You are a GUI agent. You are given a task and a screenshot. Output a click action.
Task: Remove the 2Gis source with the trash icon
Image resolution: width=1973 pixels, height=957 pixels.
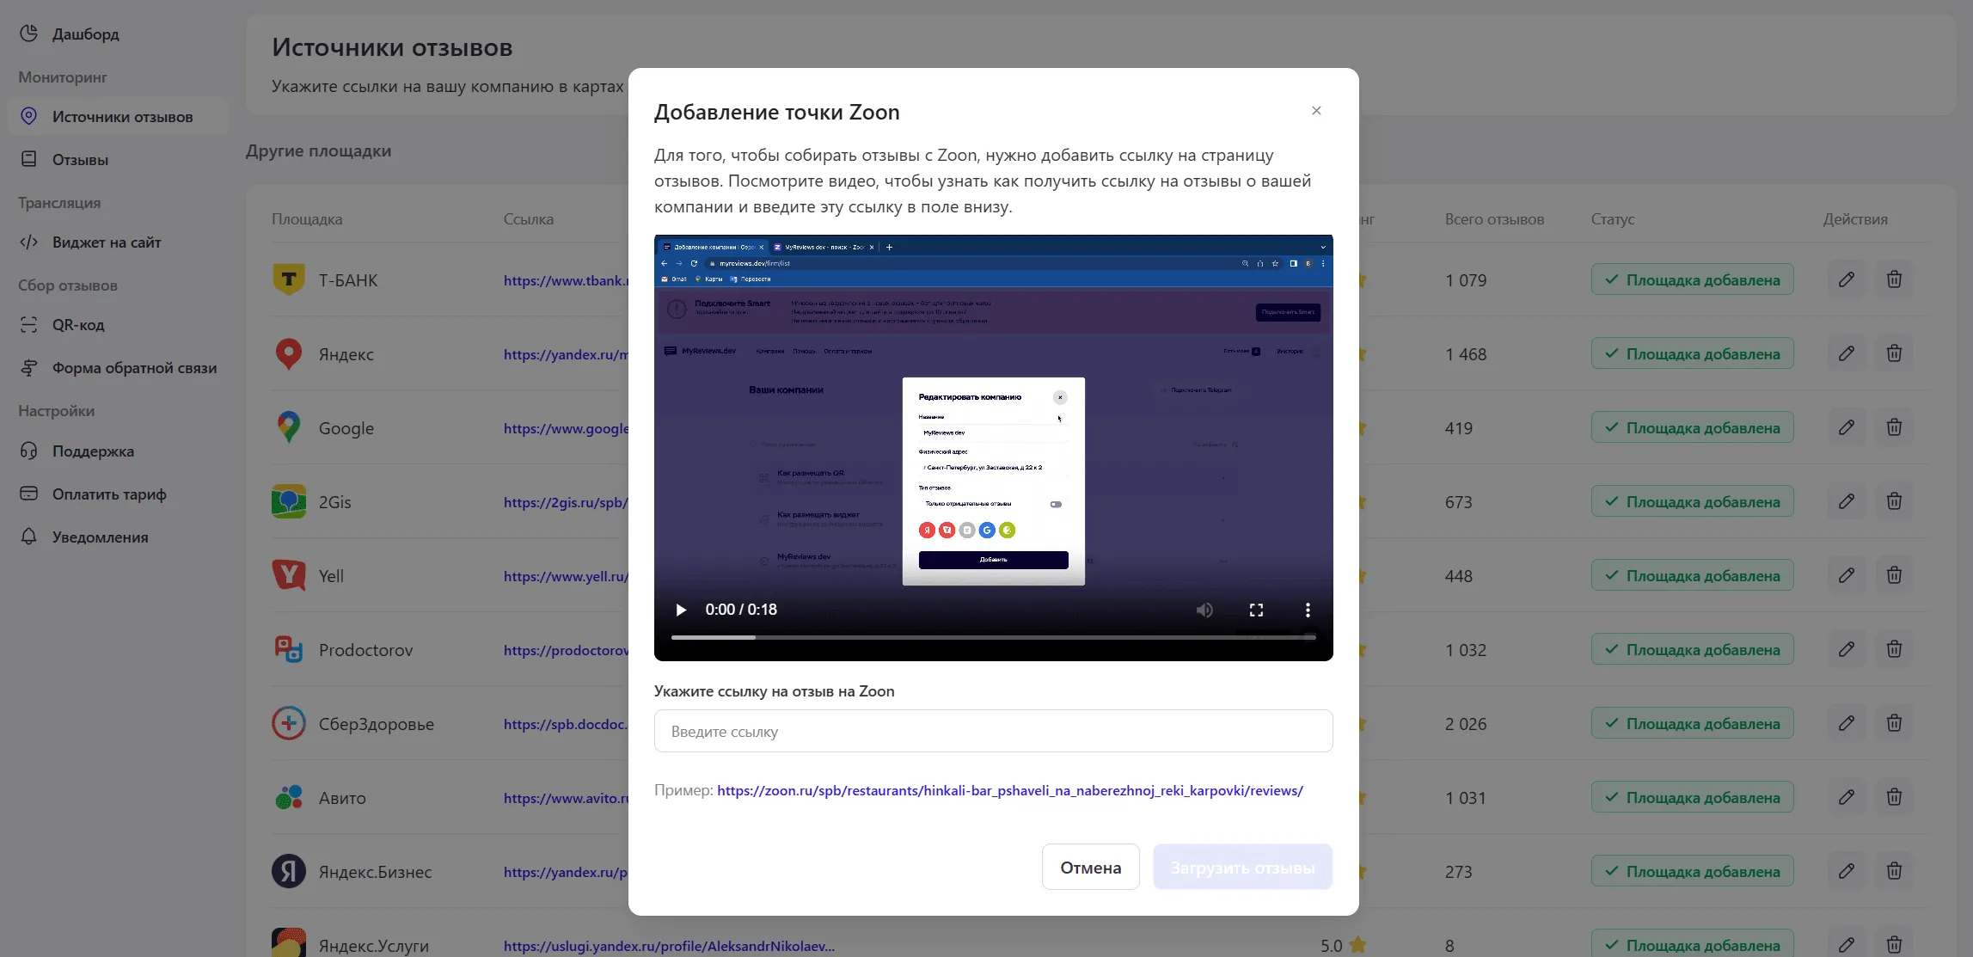click(1894, 501)
